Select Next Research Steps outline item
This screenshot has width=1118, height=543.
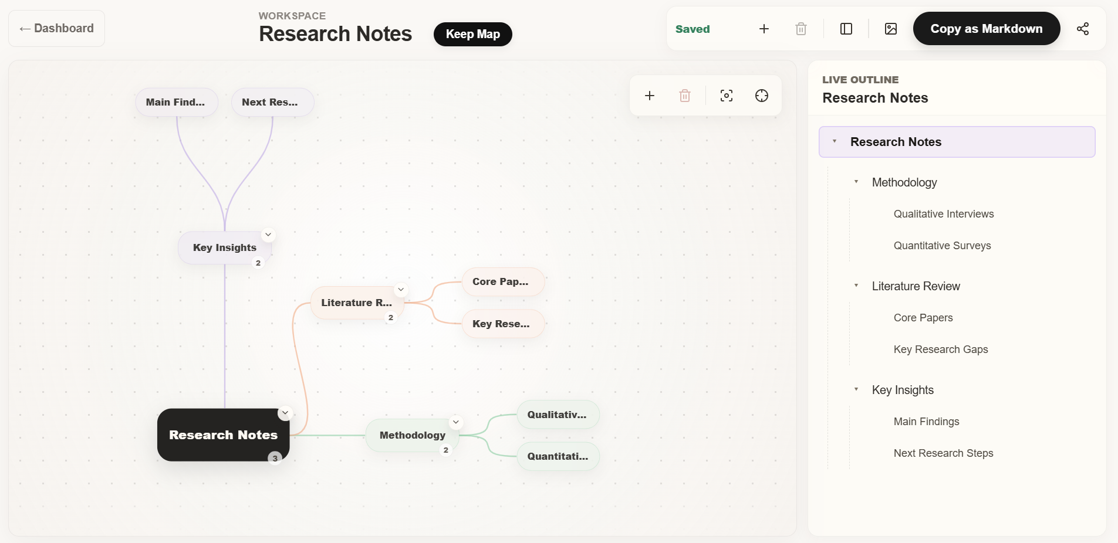tap(943, 453)
